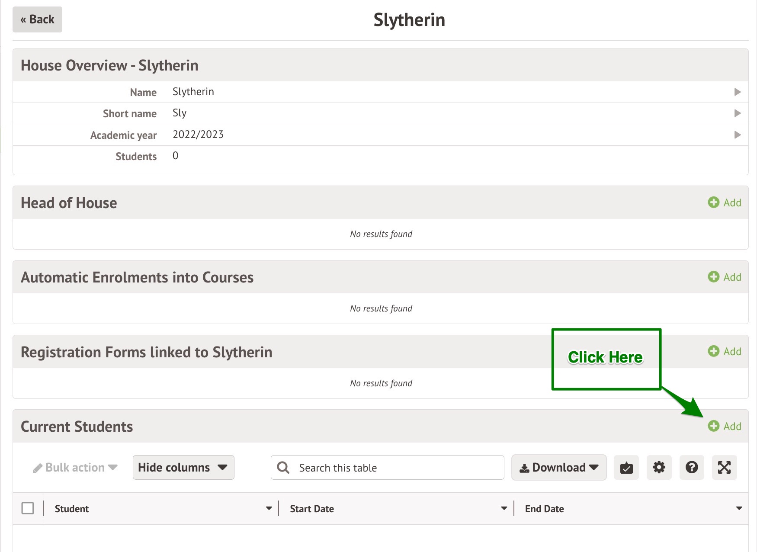This screenshot has width=757, height=552.
Task: Open the Bulk action menu
Action: [75, 468]
